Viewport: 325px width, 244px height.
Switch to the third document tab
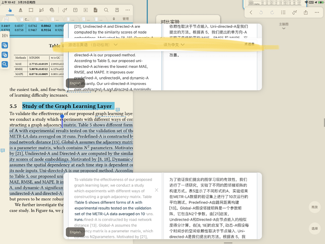[40, 20]
